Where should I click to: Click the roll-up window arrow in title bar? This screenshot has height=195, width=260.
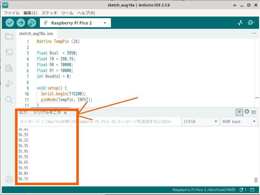pyautogui.click(x=235, y=5)
